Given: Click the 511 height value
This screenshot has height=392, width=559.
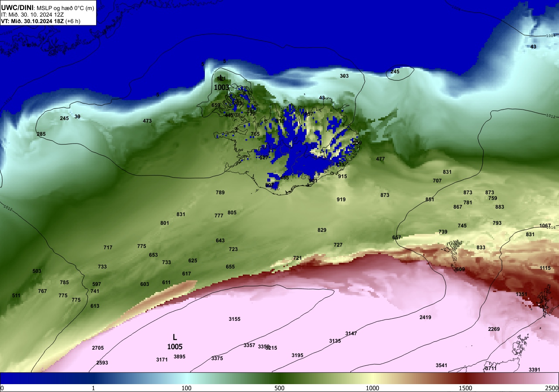Looking at the screenshot, I should 16,296.
